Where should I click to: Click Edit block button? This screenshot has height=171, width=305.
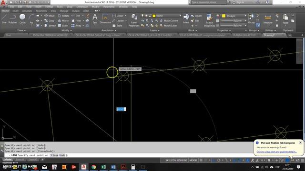(195, 20)
